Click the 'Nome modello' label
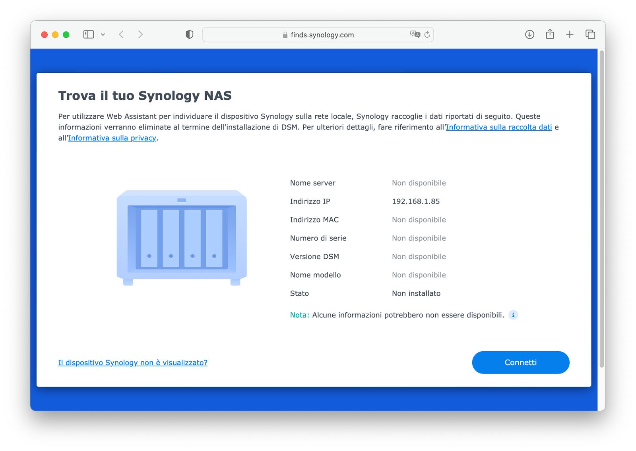Image resolution: width=636 pixels, height=451 pixels. (315, 275)
